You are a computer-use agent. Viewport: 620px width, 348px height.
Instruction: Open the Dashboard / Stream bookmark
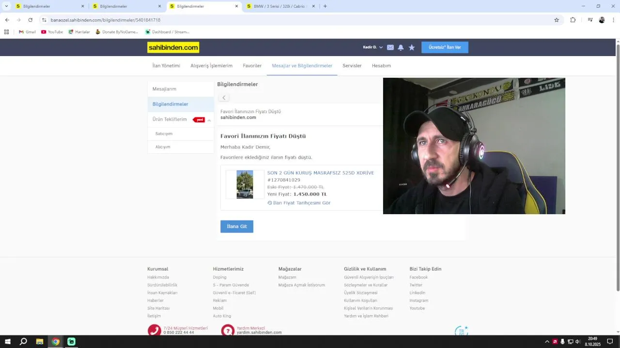tap(167, 32)
